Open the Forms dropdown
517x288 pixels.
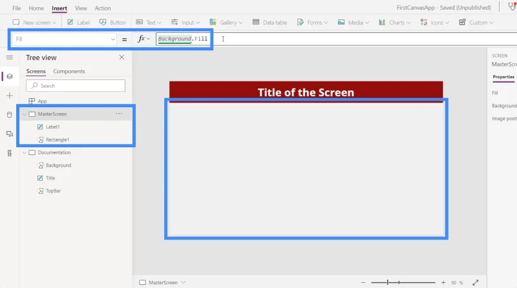[312, 23]
